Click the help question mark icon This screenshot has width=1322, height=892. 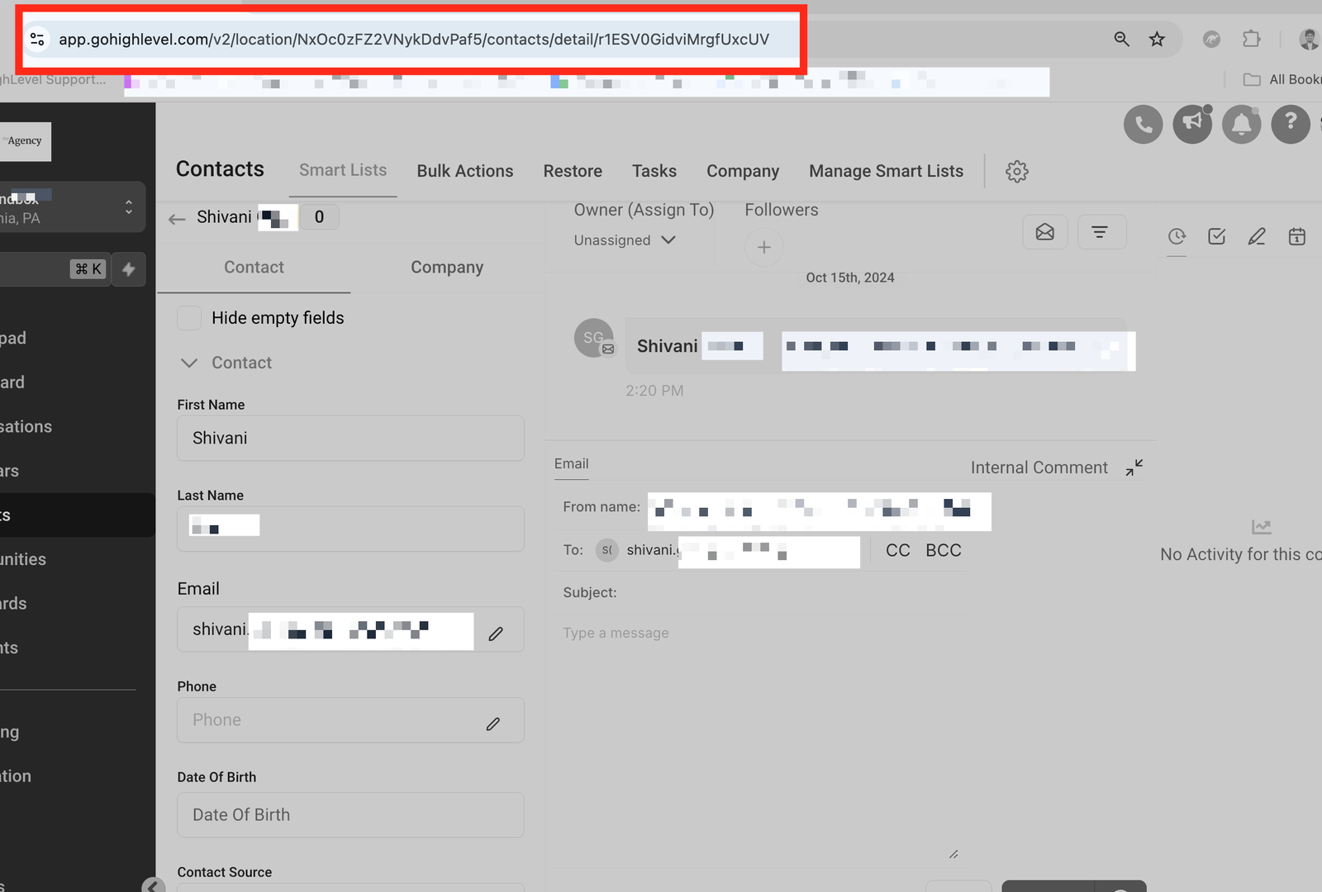[x=1290, y=125]
